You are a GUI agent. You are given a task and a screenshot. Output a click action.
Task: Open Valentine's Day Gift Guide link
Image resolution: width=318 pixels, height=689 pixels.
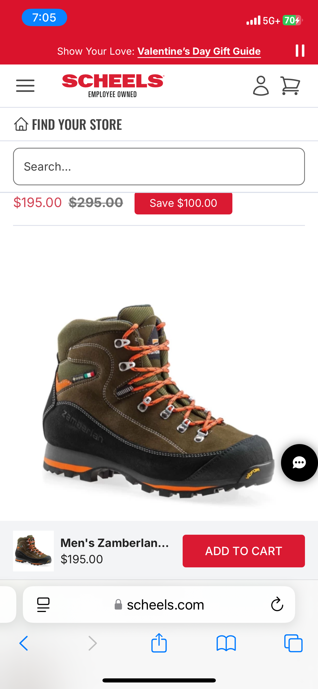[x=199, y=51]
